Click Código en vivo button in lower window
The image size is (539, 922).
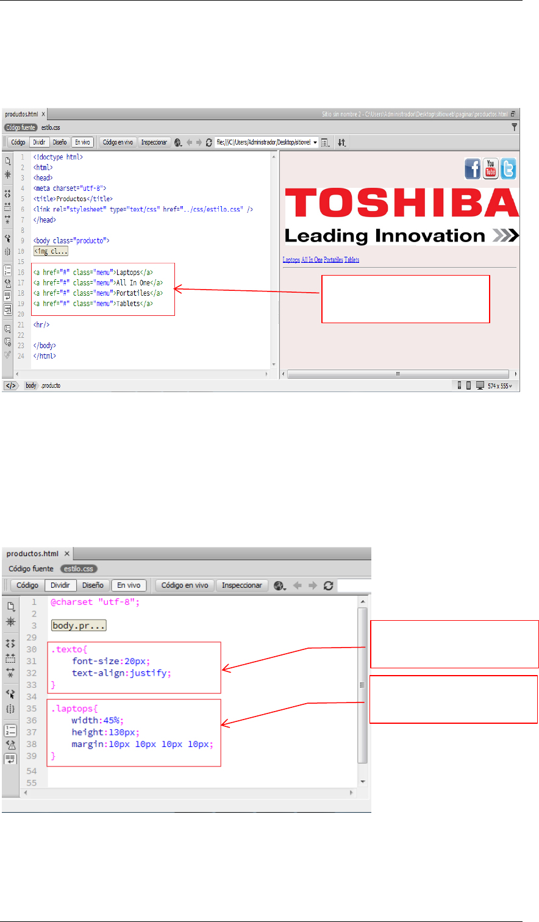pyautogui.click(x=185, y=585)
